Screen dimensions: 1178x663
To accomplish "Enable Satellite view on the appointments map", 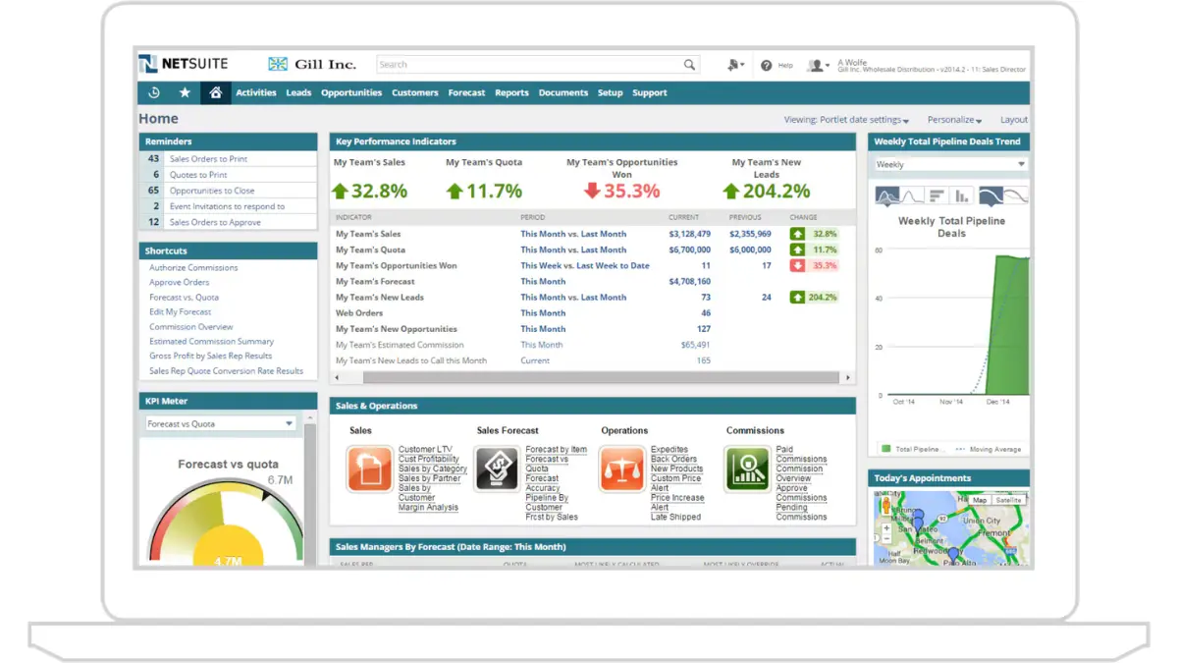I will point(1009,500).
